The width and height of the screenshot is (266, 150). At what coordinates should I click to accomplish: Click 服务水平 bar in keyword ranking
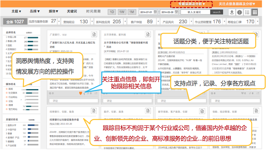click(33, 125)
